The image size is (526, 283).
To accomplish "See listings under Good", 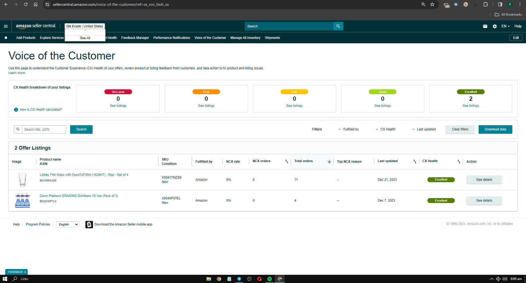I will click(x=382, y=106).
